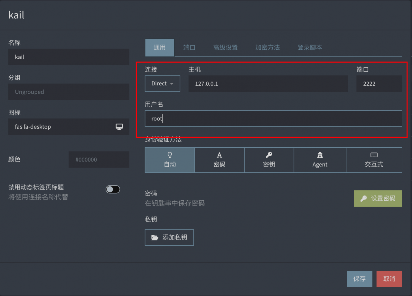412x296 pixels.
Task: Select the 密钥 authentication method
Action: pos(269,160)
